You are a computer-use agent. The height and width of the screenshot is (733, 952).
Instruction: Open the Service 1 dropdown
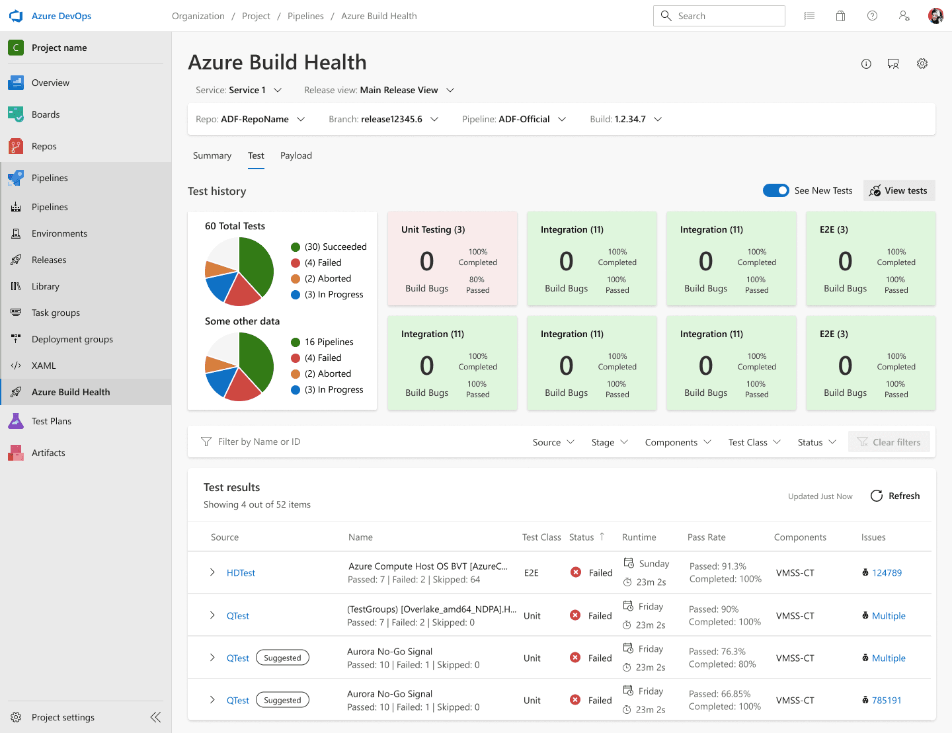pos(239,90)
